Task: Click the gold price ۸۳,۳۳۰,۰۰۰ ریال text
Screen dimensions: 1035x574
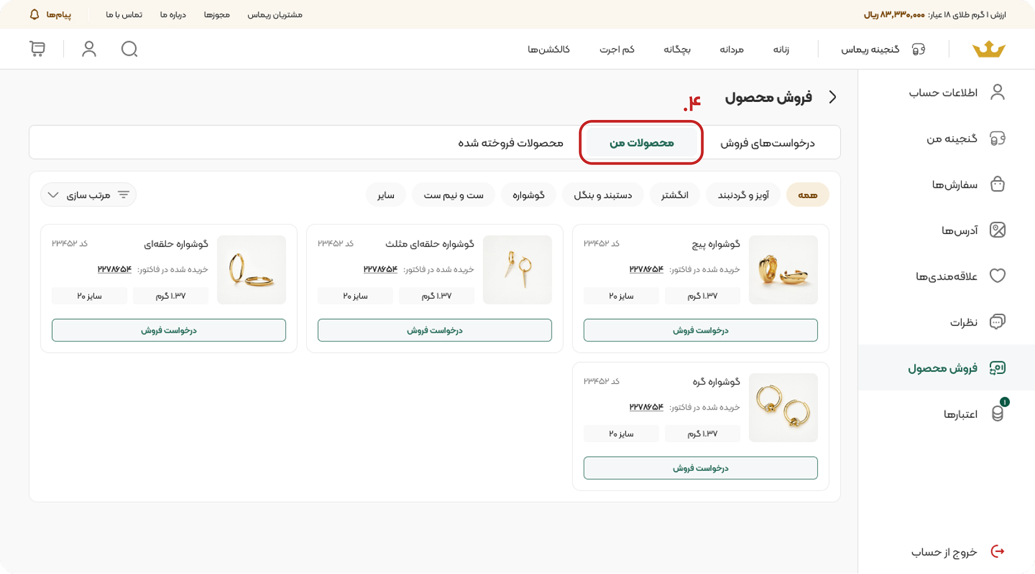Action: click(894, 14)
